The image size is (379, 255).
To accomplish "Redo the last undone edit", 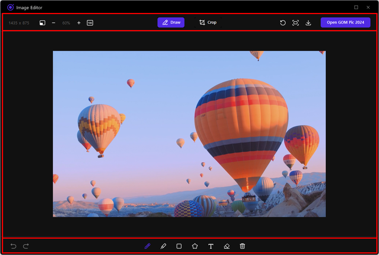I will pos(26,246).
